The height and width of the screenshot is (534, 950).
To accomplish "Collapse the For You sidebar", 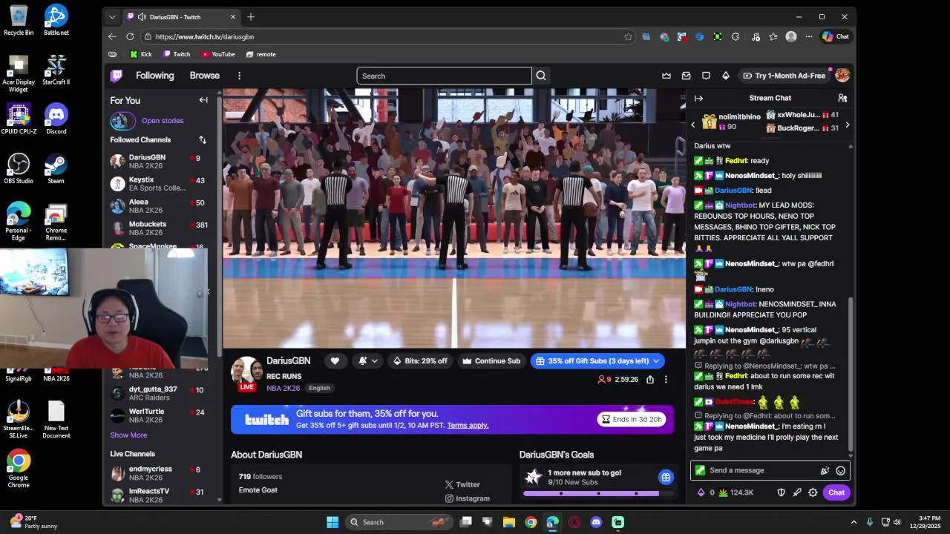I will pyautogui.click(x=203, y=100).
